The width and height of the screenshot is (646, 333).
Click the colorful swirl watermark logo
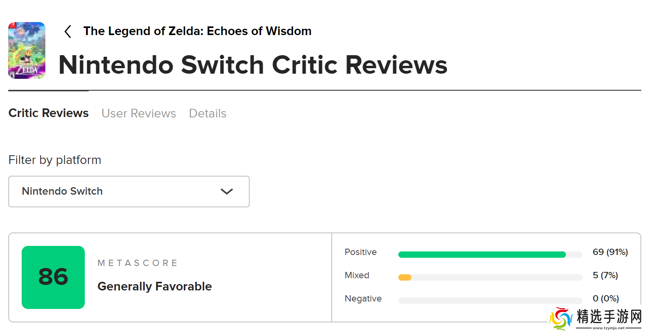click(x=561, y=318)
